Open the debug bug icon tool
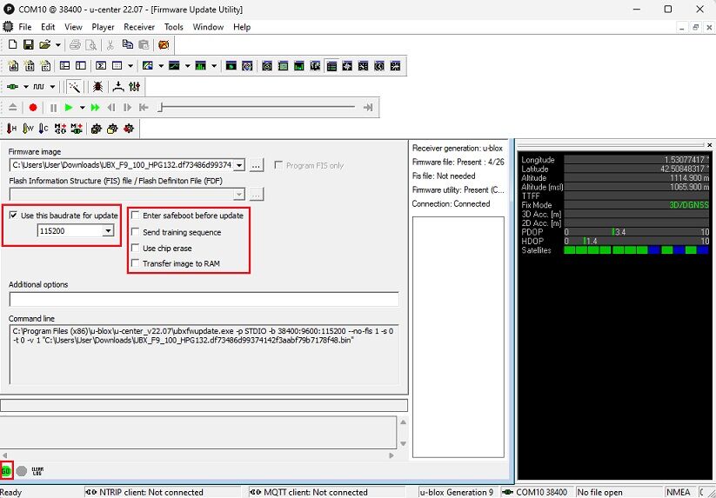This screenshot has height=498, width=716. pos(97,87)
